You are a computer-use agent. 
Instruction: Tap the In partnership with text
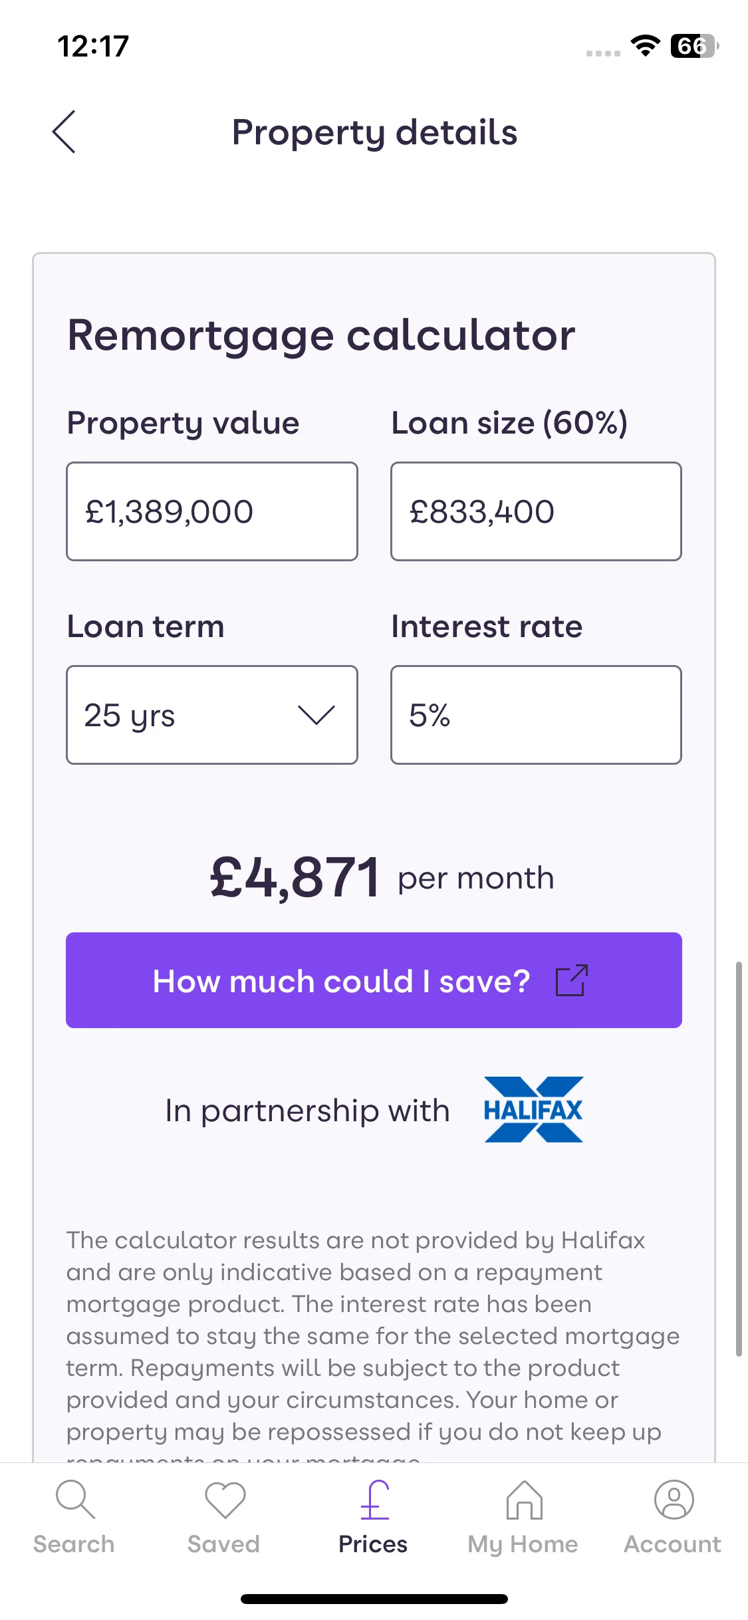[307, 1111]
